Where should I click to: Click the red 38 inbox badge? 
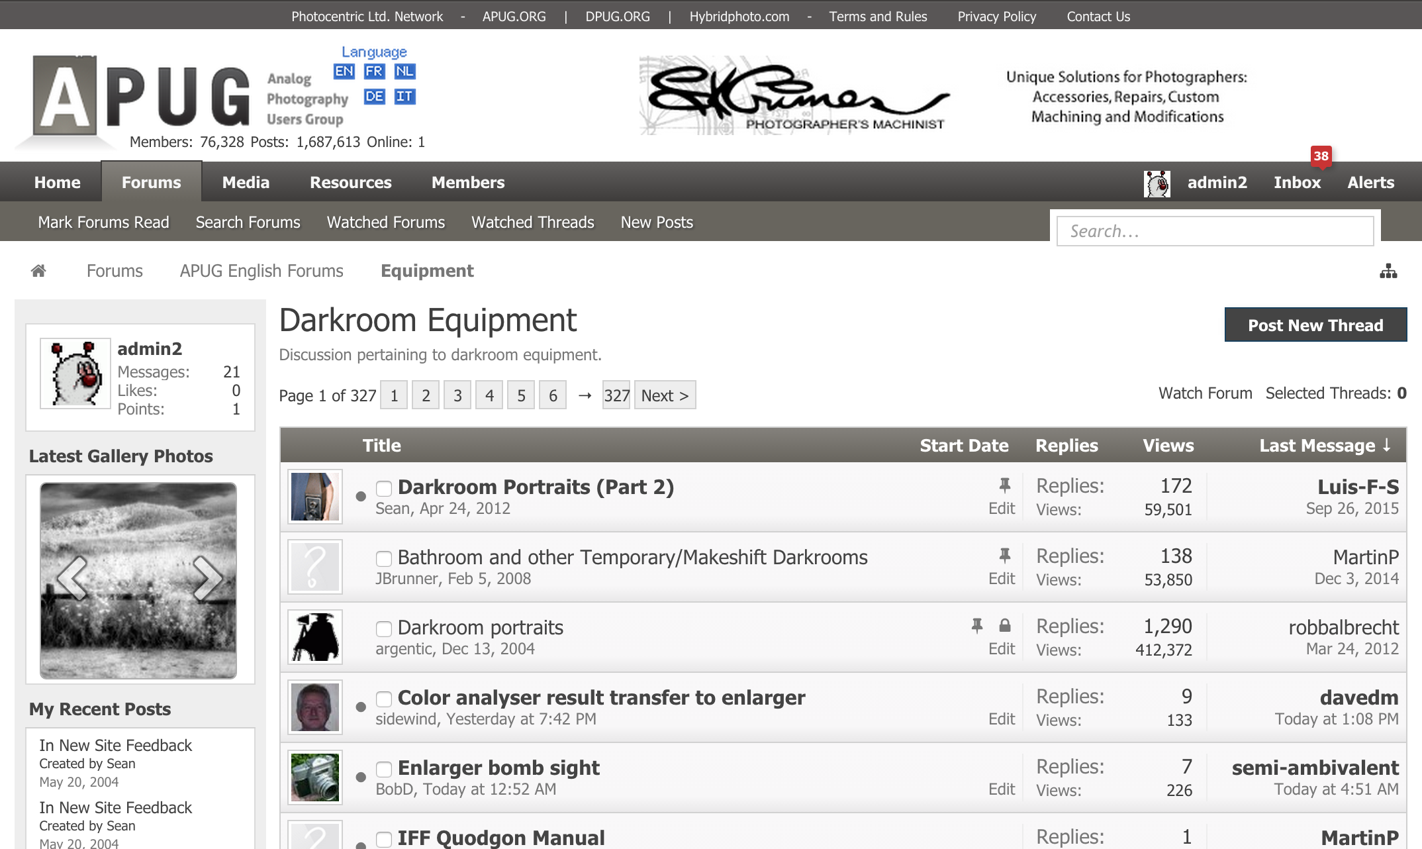[x=1321, y=156]
